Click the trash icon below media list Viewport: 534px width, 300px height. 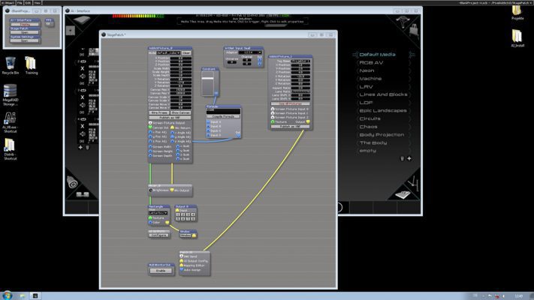(402, 158)
